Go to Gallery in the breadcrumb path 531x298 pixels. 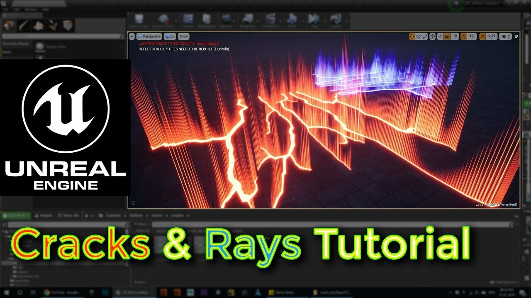[x=136, y=215]
